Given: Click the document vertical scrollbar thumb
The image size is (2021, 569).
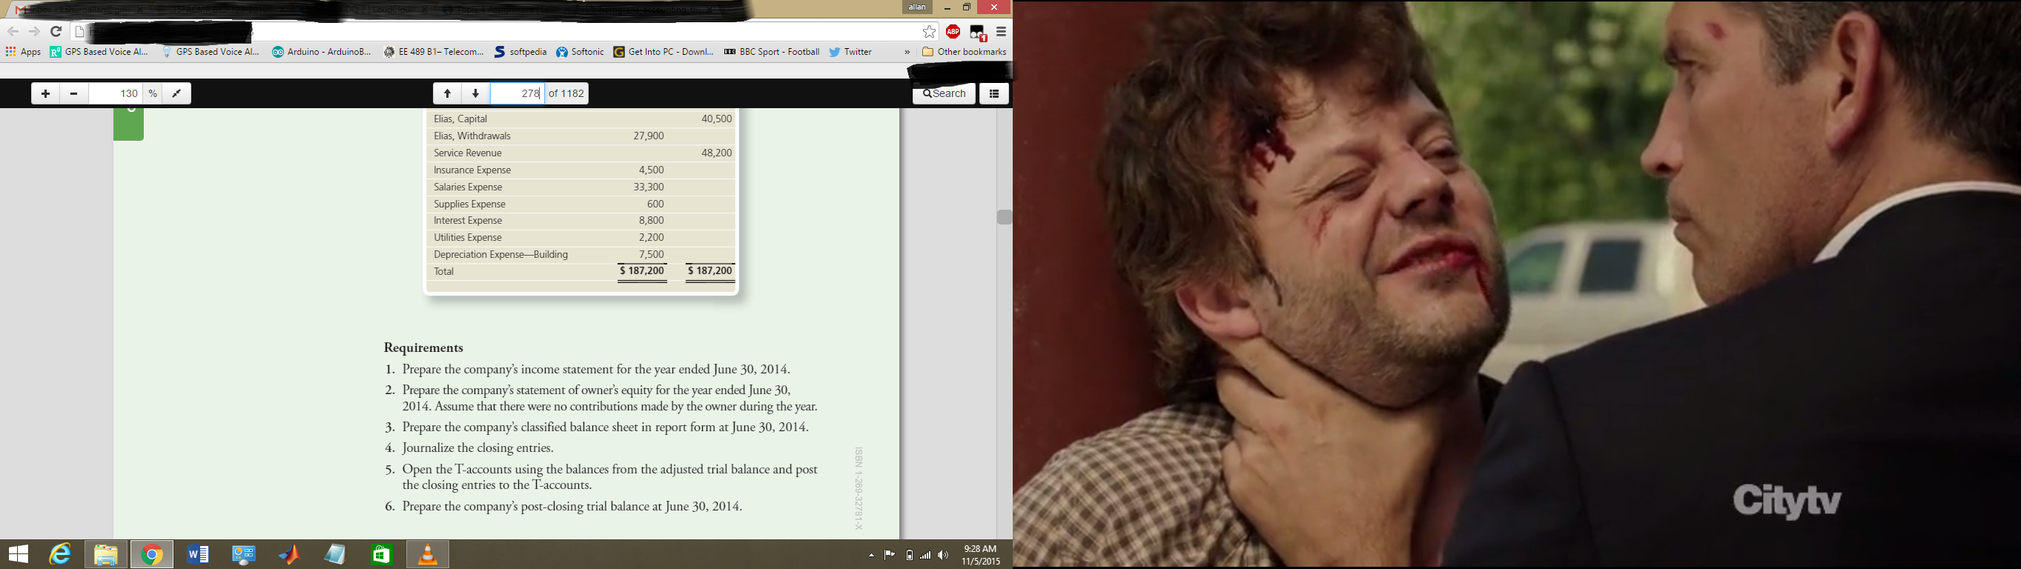Looking at the screenshot, I should tap(1005, 217).
